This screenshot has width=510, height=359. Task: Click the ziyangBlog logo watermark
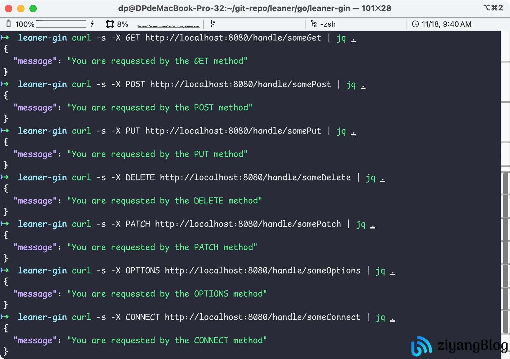422,346
